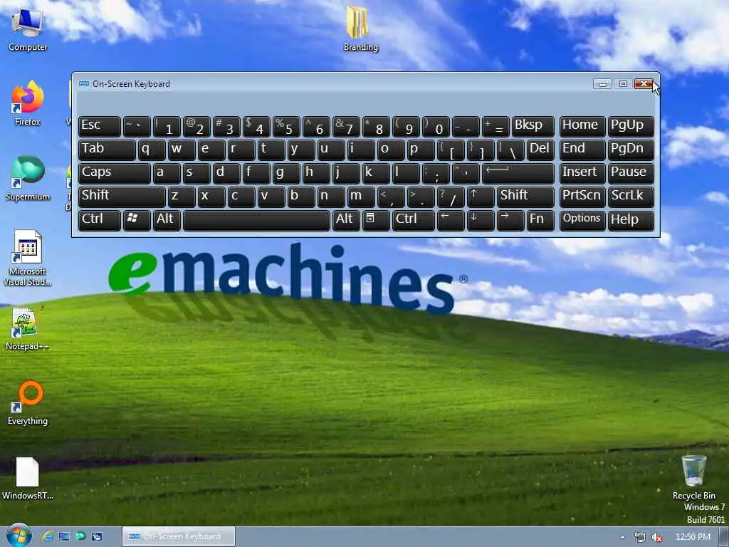Toggle the Caps lock key

[115, 174]
